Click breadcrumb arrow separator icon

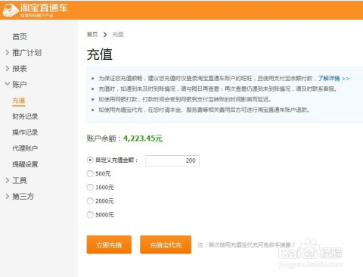[x=105, y=35]
